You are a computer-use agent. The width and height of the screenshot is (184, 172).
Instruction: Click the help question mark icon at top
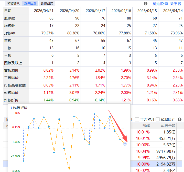[146, 4]
